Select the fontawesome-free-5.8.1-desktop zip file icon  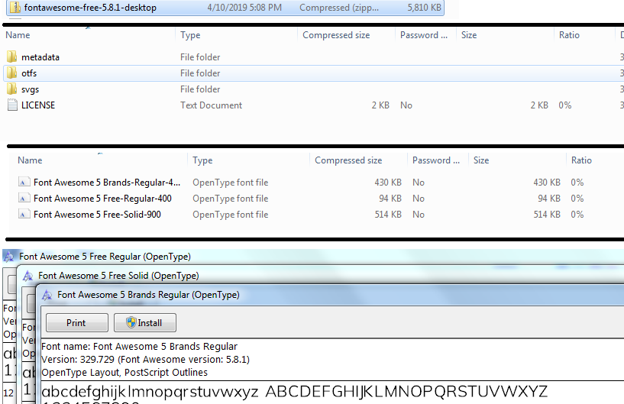(x=15, y=8)
